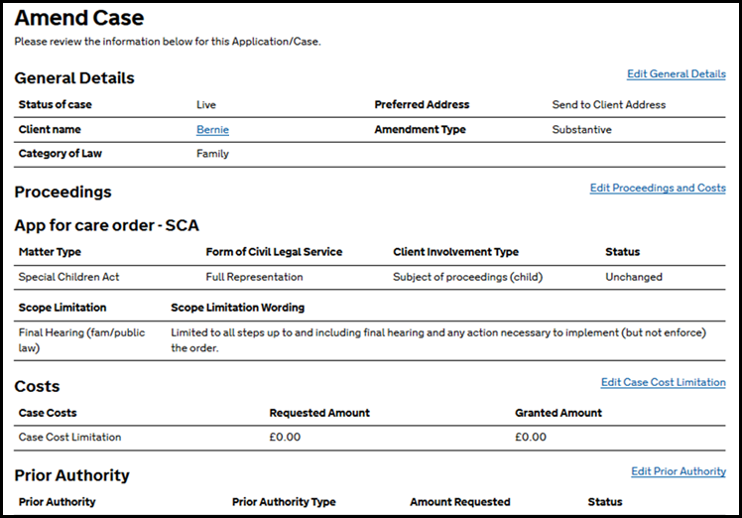Select the Special Children Act matter type

coord(68,277)
